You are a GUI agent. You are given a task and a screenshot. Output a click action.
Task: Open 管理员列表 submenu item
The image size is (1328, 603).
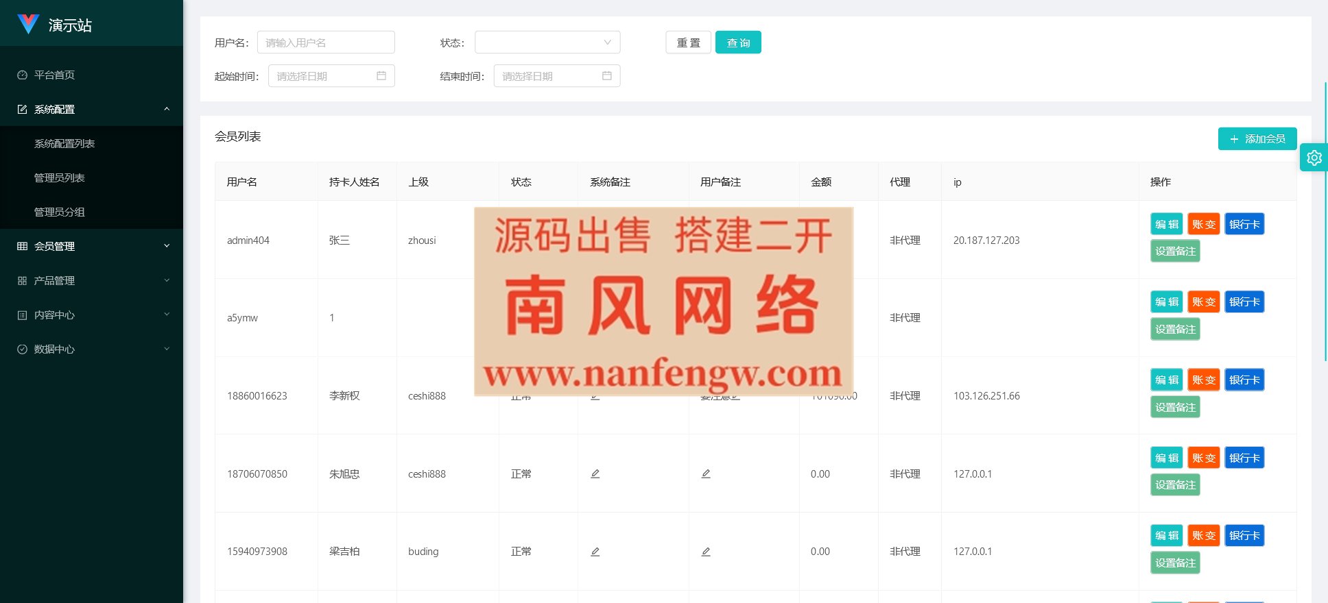pyautogui.click(x=60, y=177)
